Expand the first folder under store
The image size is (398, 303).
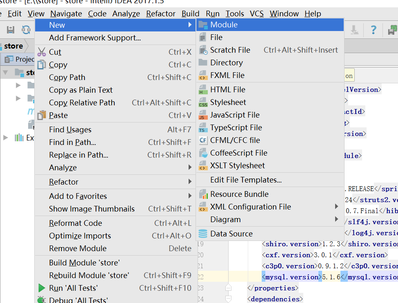tap(18, 85)
